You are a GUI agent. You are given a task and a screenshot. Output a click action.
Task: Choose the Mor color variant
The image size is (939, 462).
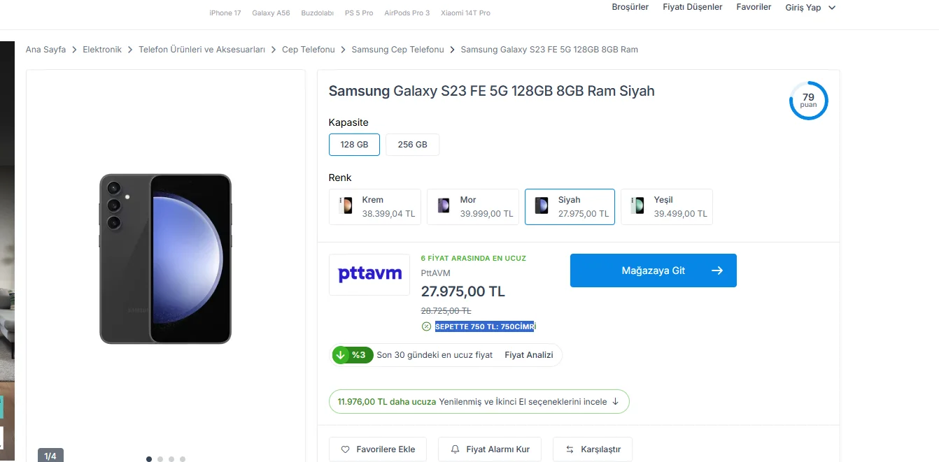[473, 207]
